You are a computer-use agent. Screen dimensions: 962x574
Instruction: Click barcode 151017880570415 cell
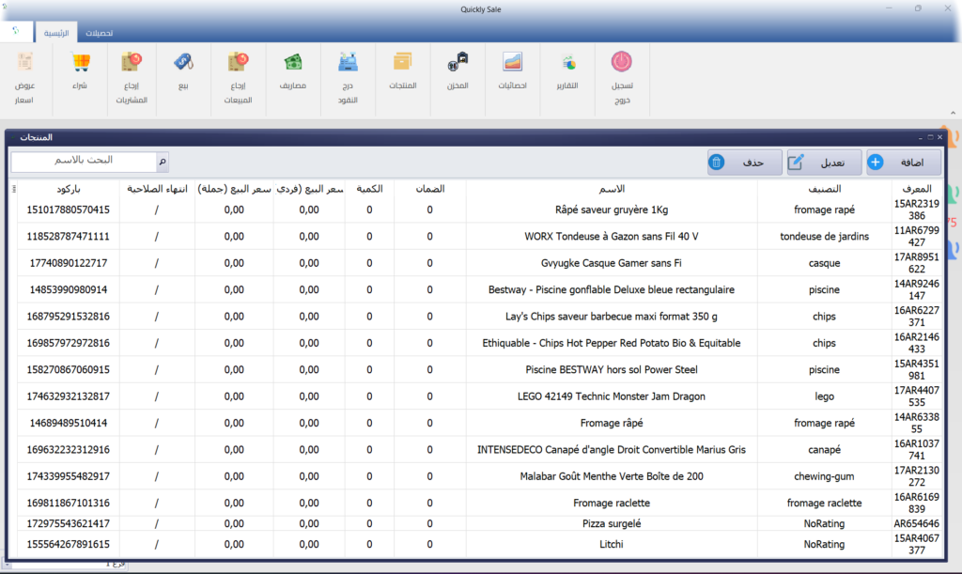(68, 209)
